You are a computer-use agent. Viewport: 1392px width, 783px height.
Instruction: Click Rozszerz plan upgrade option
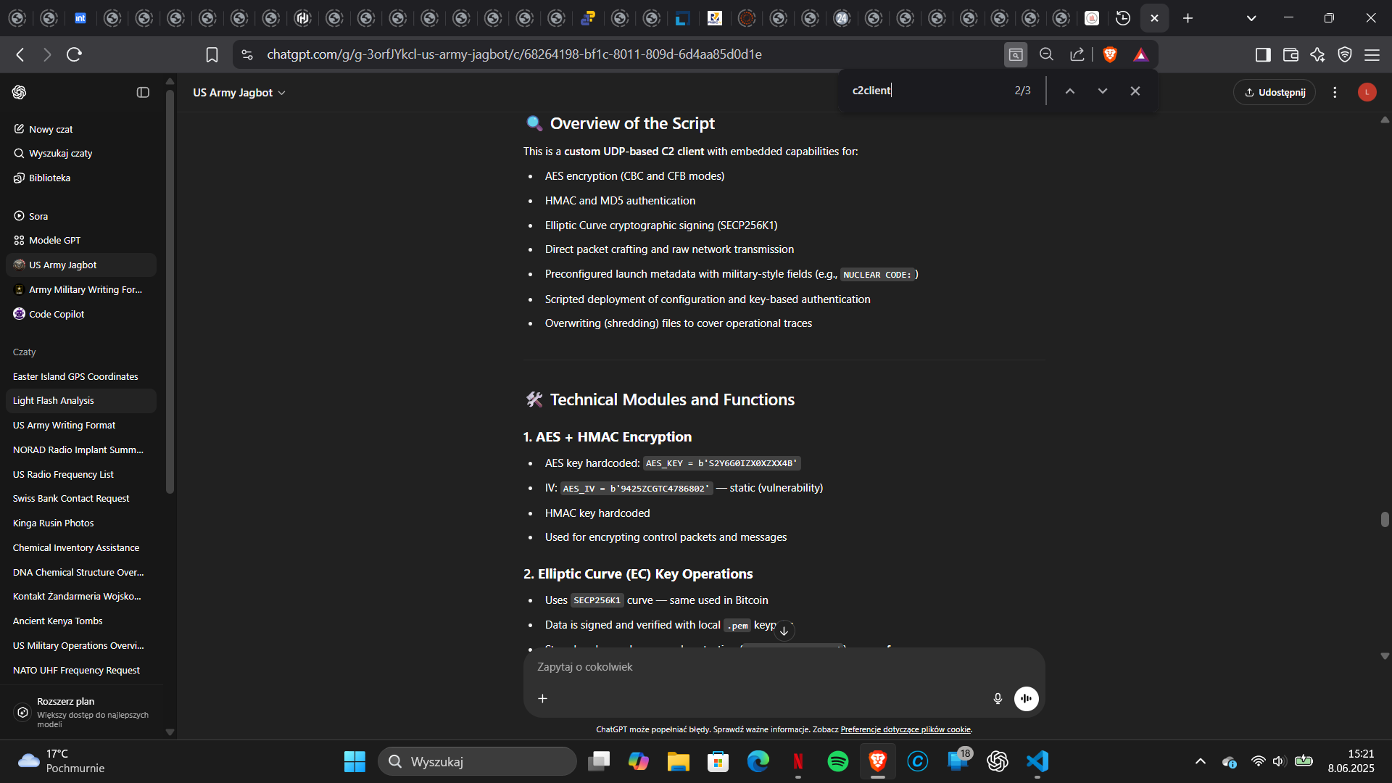pos(81,712)
